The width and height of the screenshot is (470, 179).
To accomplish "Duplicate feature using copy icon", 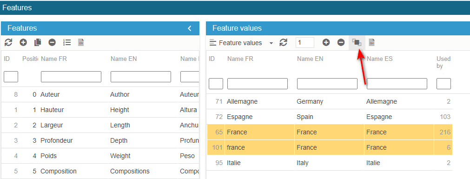I will [38, 43].
